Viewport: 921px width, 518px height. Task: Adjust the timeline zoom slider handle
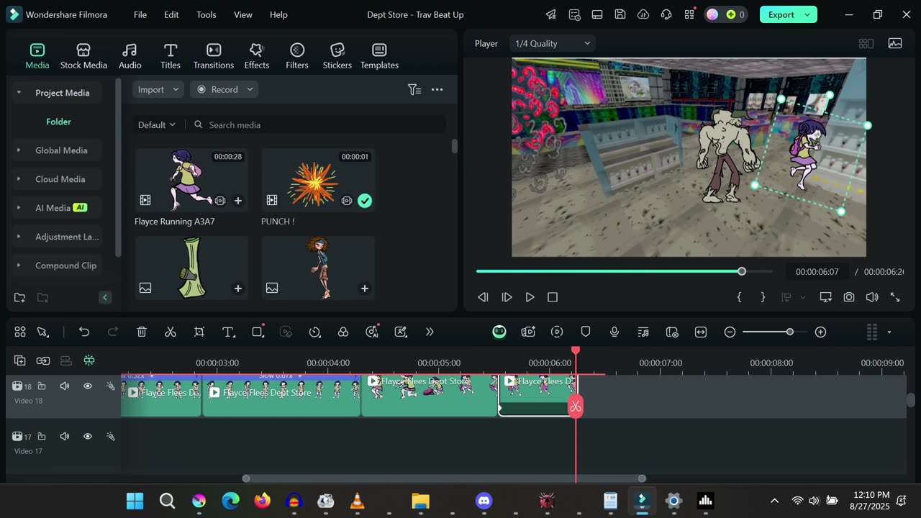click(790, 332)
